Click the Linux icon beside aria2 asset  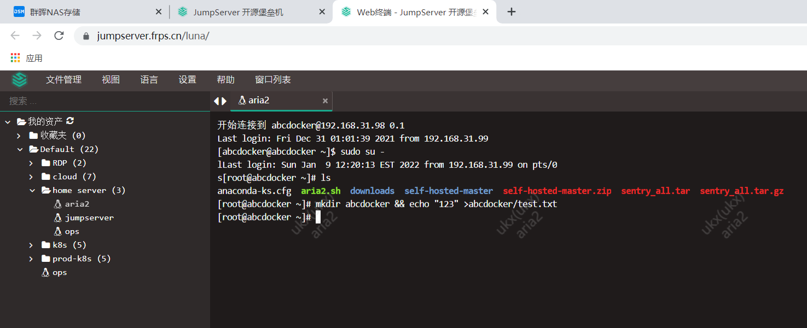(58, 204)
